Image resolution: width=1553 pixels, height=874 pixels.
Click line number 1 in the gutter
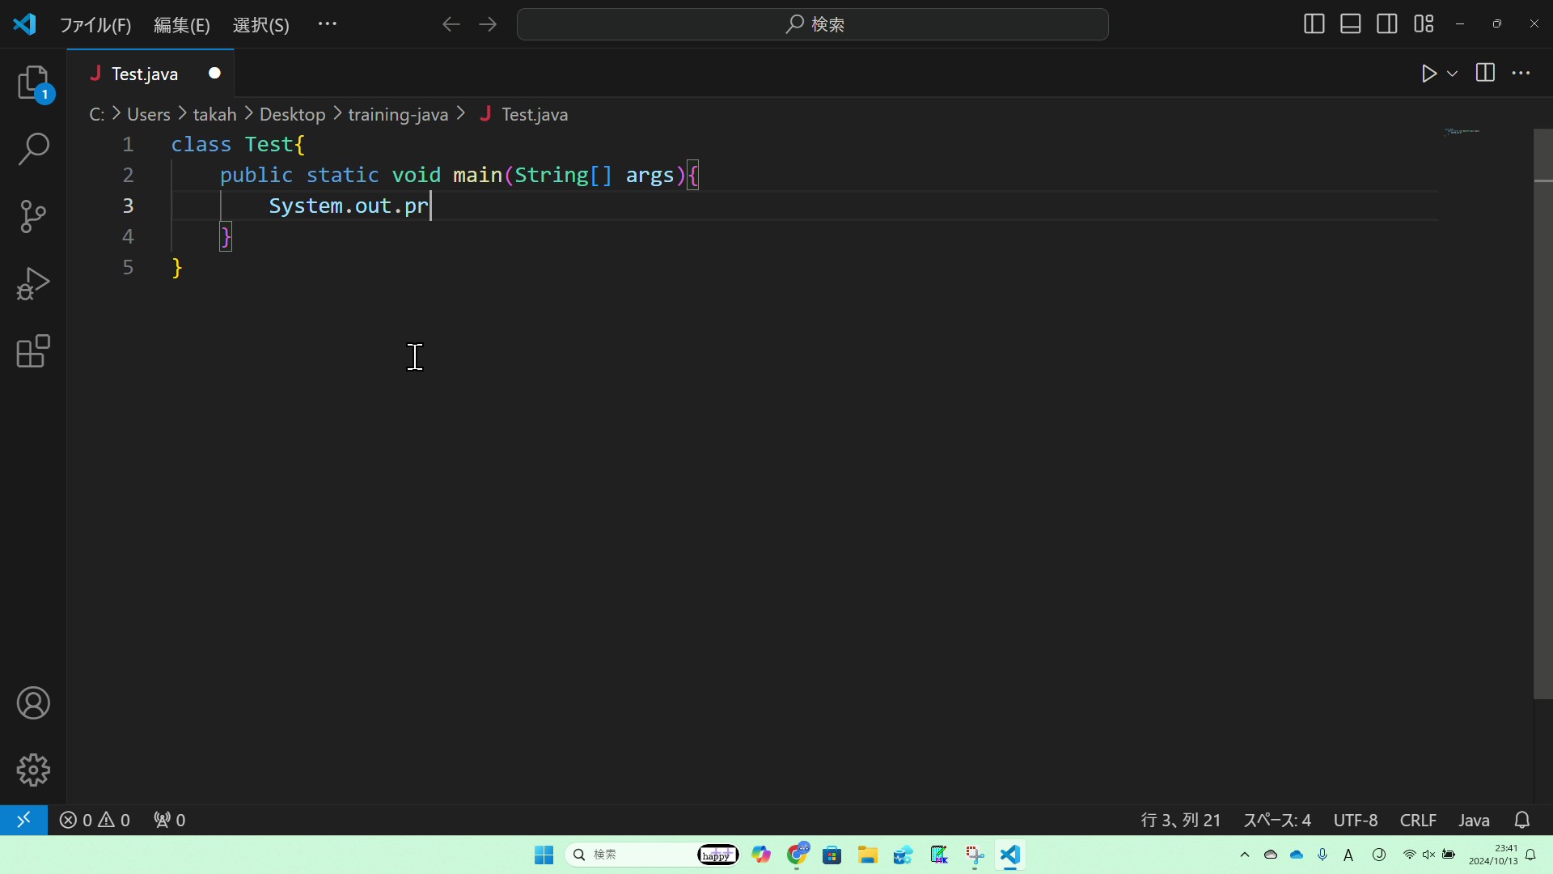click(128, 145)
